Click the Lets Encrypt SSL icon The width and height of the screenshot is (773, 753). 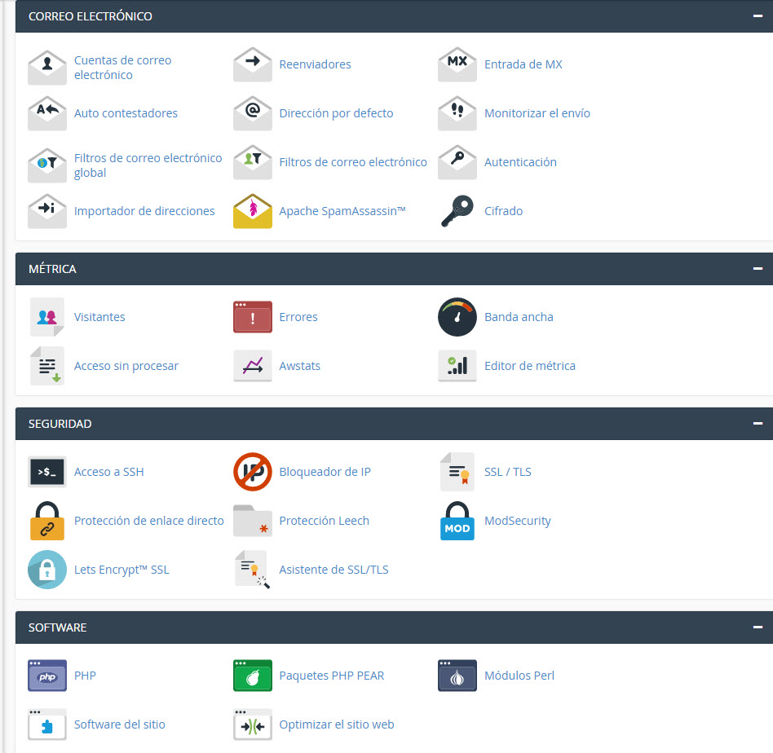tap(47, 570)
